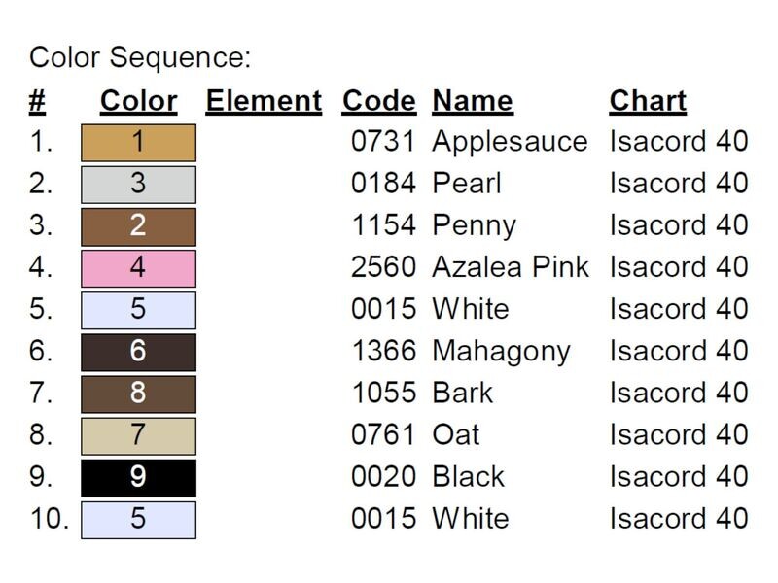
Task: Click the Code column header
Action: click(379, 102)
